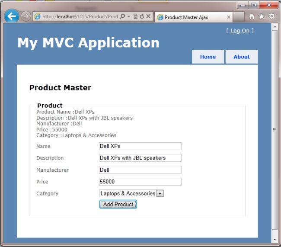281x247 pixels.
Task: Open the browser Home icon
Action: tap(252, 17)
